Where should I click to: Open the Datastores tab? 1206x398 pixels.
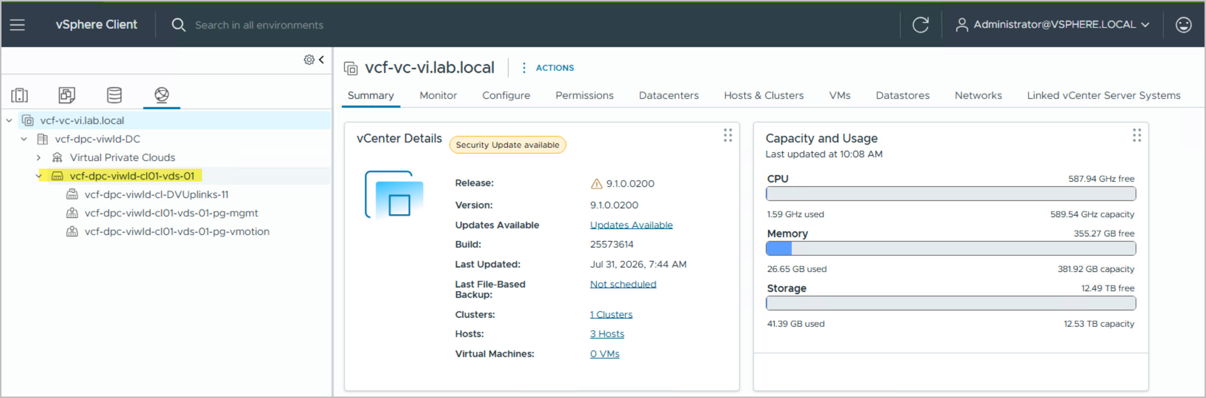tap(903, 95)
